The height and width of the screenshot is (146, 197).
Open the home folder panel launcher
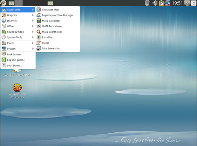(11, 3)
